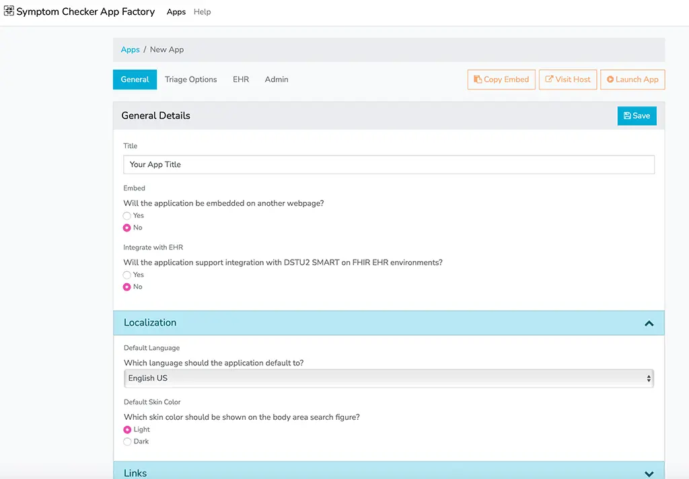Viewport: 689px width, 479px height.
Task: Switch to the Triage Options tab
Action: 190,79
